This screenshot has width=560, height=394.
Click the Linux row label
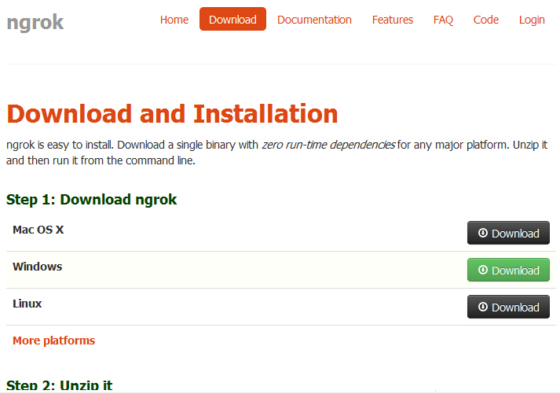[x=27, y=304]
